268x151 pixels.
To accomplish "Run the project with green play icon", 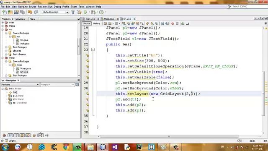I will (85, 12).
